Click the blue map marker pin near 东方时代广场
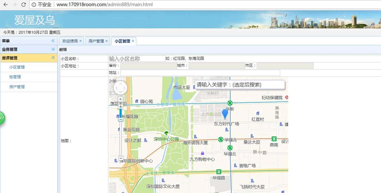This screenshot has height=193, width=381. click(225, 114)
